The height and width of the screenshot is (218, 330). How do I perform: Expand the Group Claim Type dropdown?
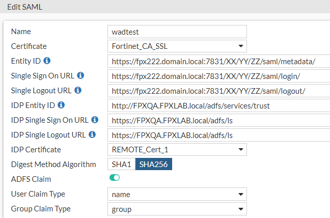pos(177,209)
